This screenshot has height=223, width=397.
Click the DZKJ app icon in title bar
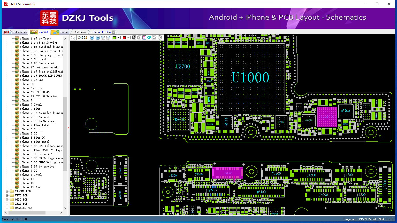6,4
